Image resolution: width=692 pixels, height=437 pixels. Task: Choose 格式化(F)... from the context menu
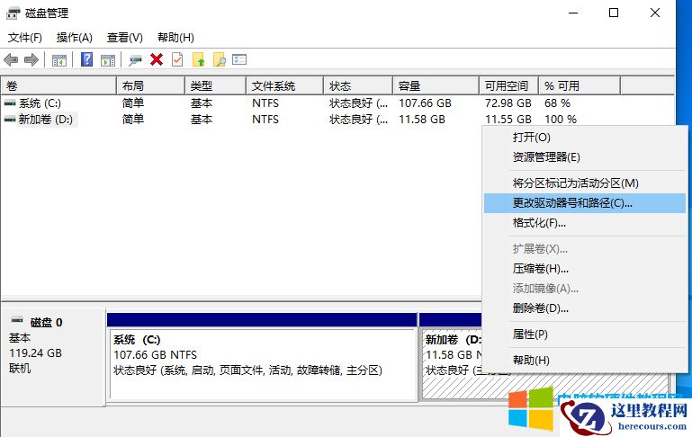coord(585,223)
